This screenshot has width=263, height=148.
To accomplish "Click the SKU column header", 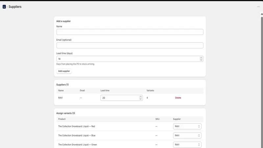I will click(x=157, y=119).
